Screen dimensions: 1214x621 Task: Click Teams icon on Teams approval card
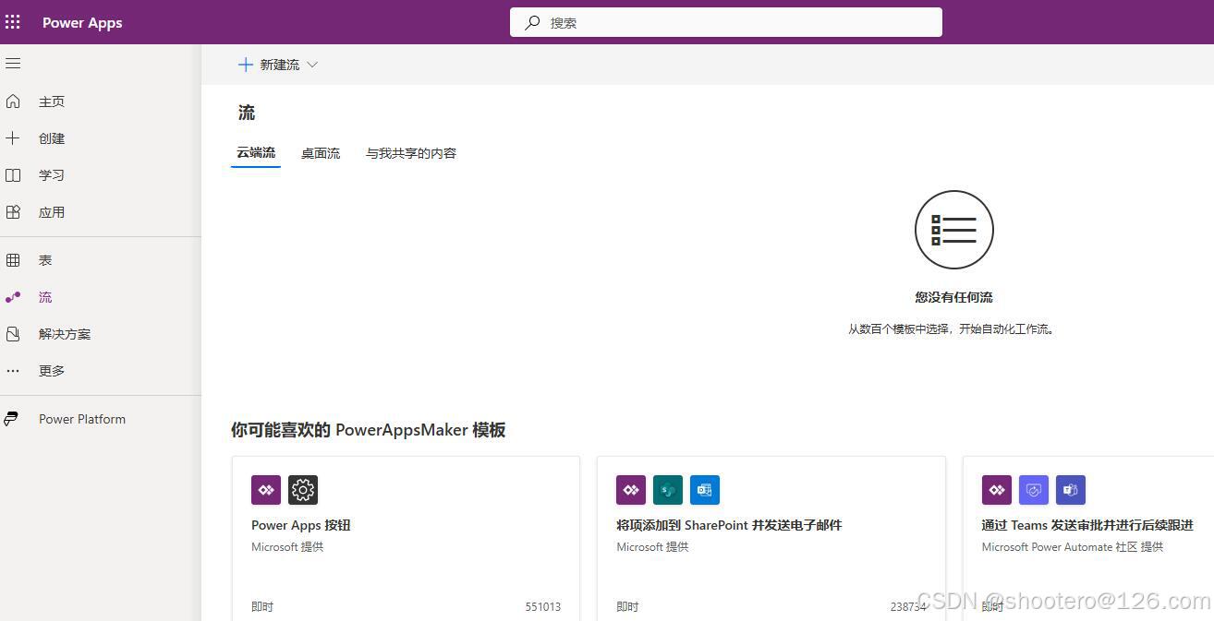(x=1071, y=490)
